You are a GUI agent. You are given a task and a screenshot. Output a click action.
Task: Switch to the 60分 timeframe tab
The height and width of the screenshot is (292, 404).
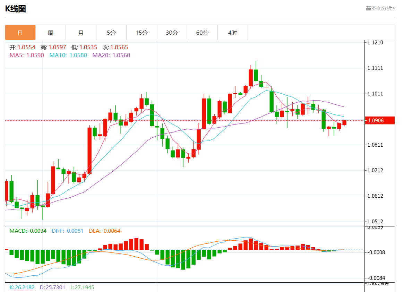202,33
